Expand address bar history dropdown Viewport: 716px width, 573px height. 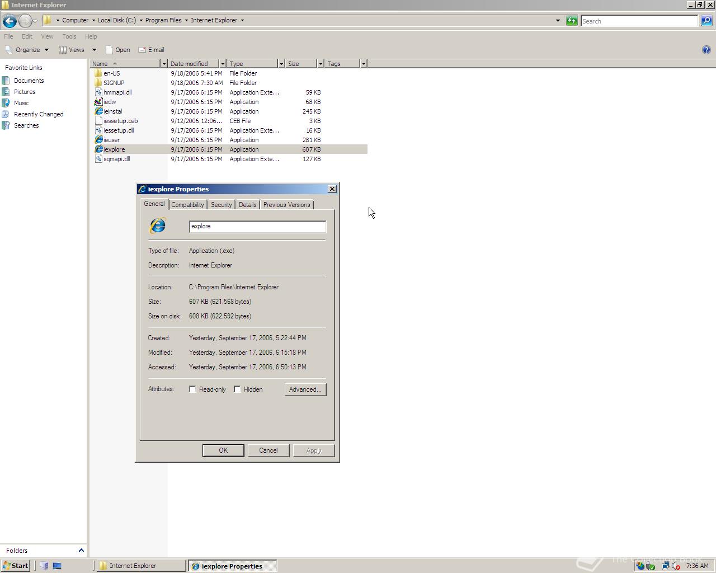[558, 21]
